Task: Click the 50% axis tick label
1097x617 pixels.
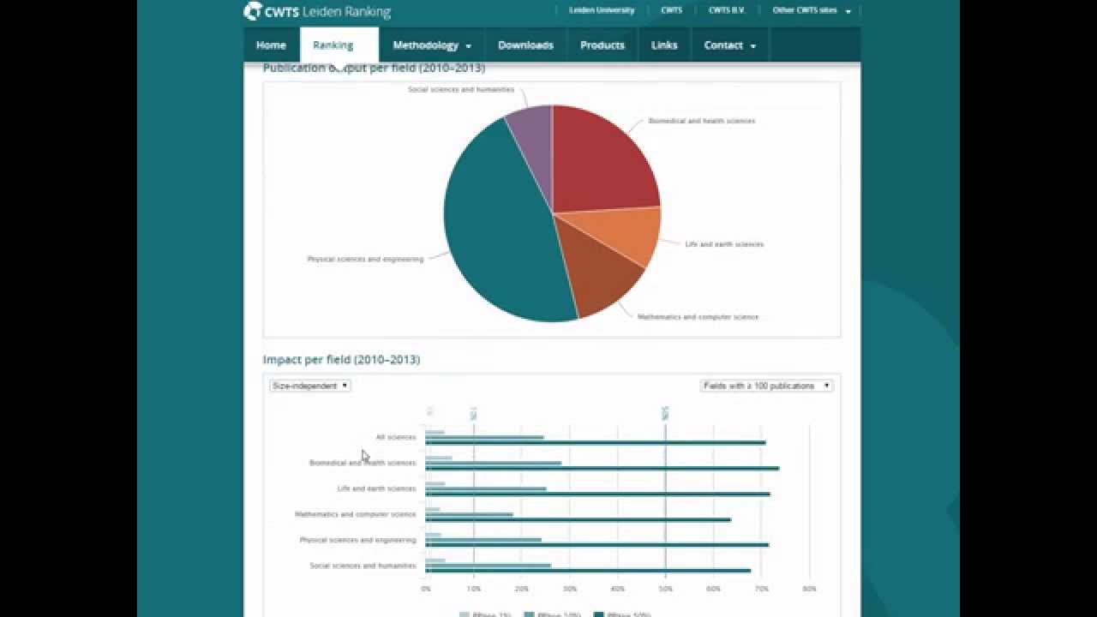Action: (x=666, y=589)
